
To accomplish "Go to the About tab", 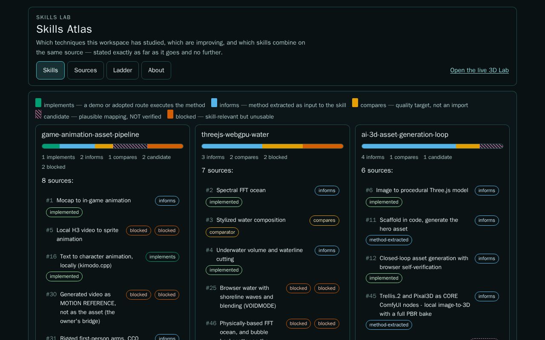I will pos(156,70).
